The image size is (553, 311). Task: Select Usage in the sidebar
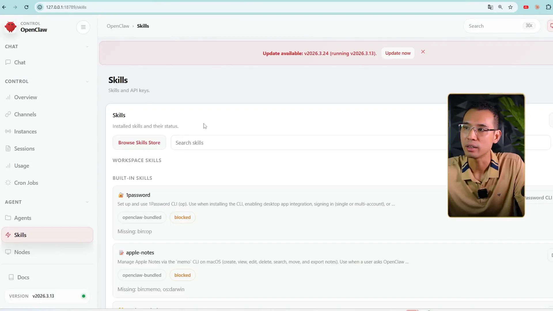click(x=47, y=166)
